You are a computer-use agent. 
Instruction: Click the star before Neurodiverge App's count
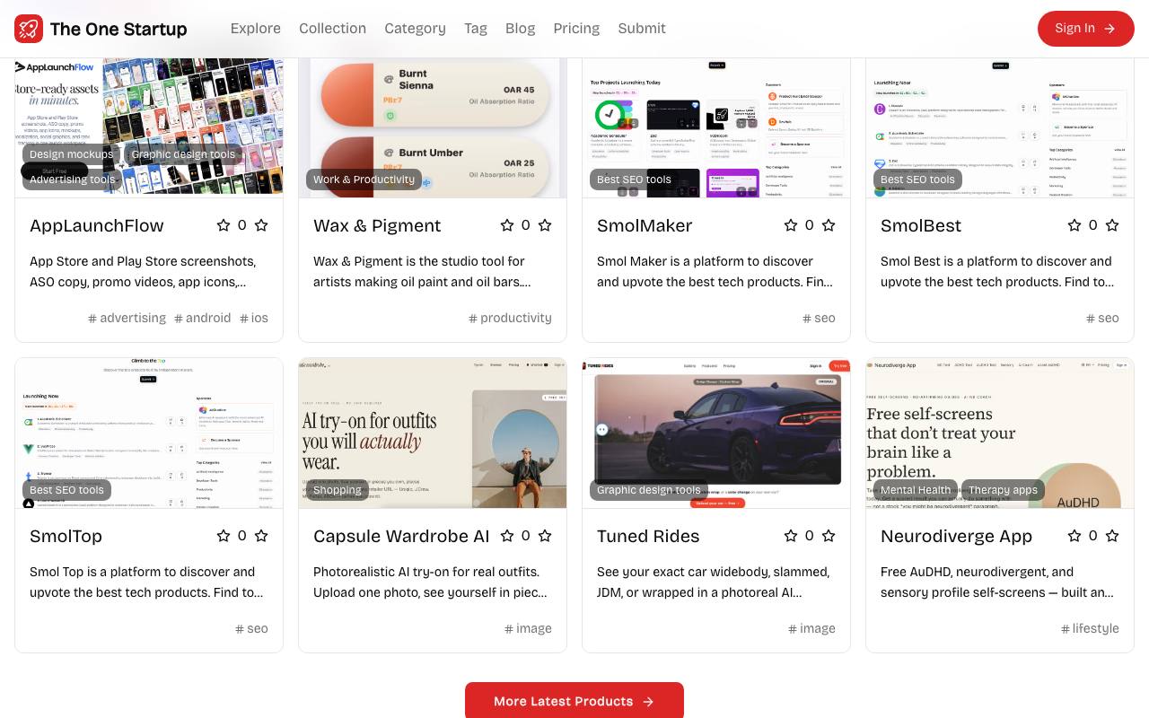(1074, 536)
